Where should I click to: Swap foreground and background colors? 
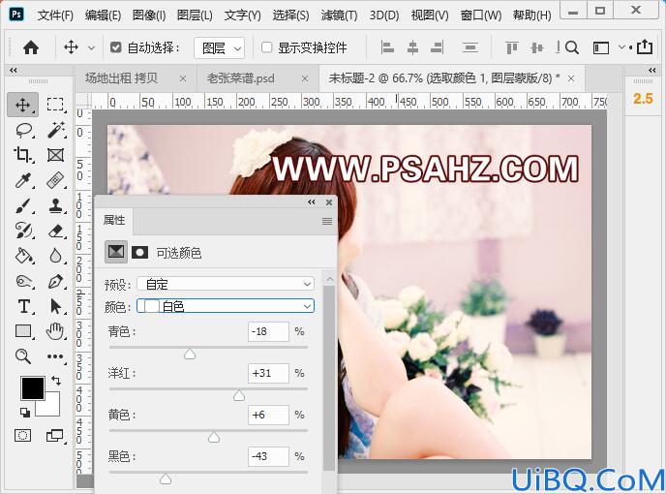(55, 380)
